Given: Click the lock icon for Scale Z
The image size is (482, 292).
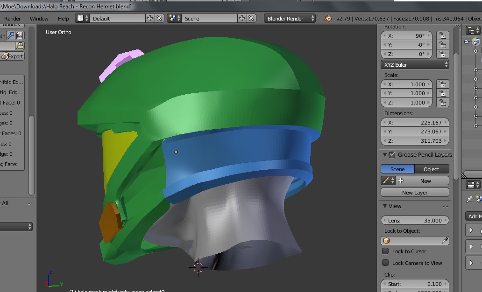Looking at the screenshot, I should tap(442, 103).
